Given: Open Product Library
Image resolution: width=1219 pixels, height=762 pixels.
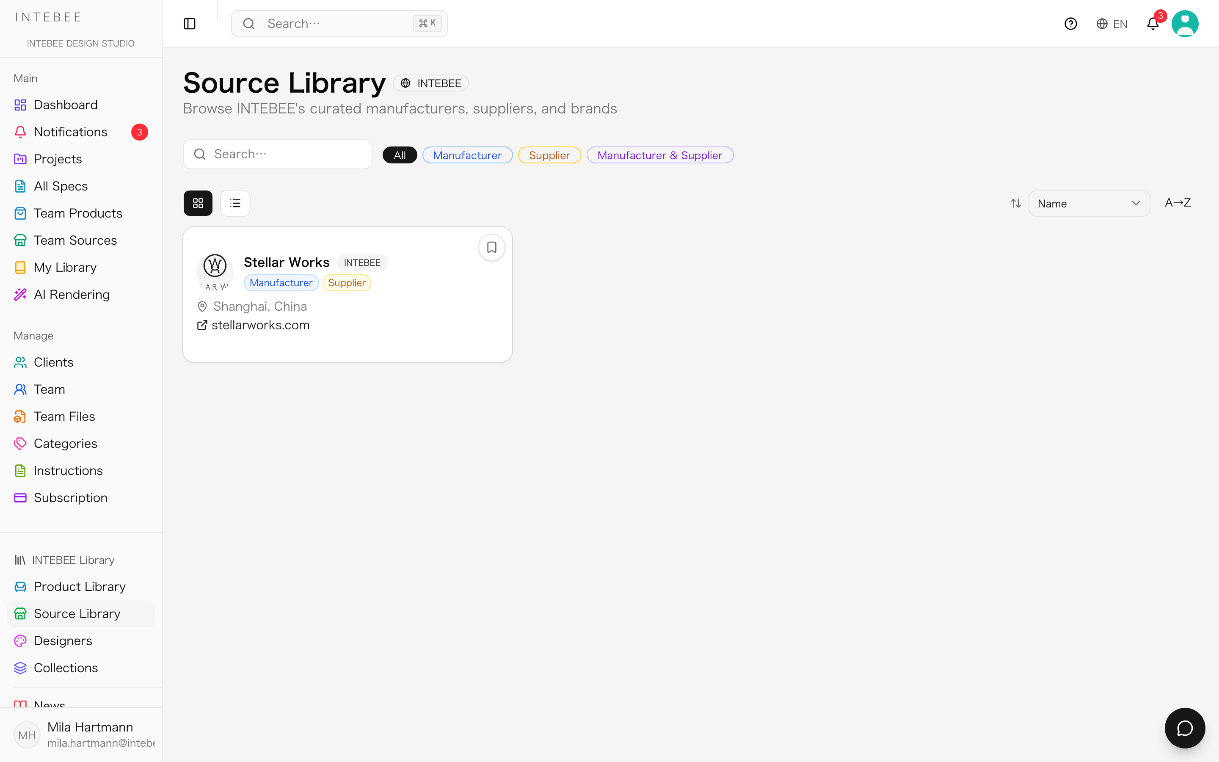Looking at the screenshot, I should (x=80, y=587).
